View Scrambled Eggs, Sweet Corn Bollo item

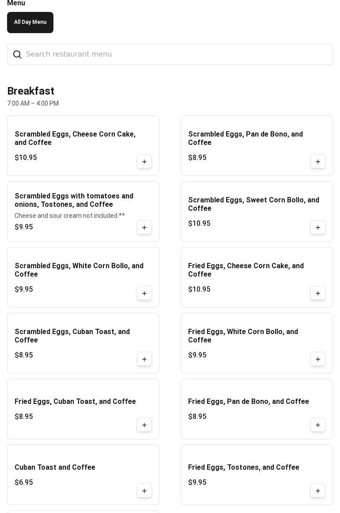click(253, 204)
